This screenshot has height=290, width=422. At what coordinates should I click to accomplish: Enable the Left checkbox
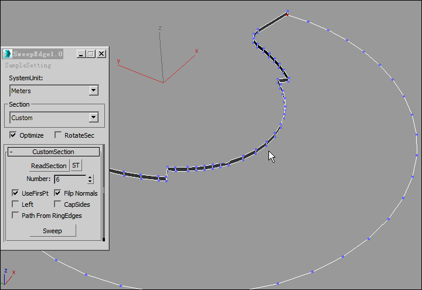tap(15, 204)
